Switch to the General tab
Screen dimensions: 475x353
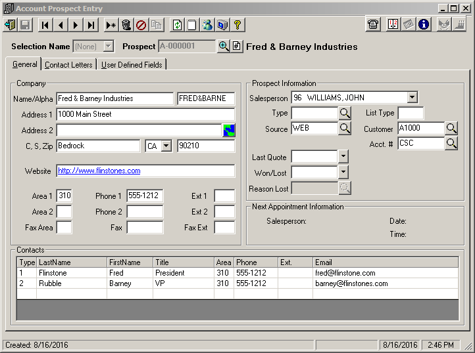pos(24,64)
